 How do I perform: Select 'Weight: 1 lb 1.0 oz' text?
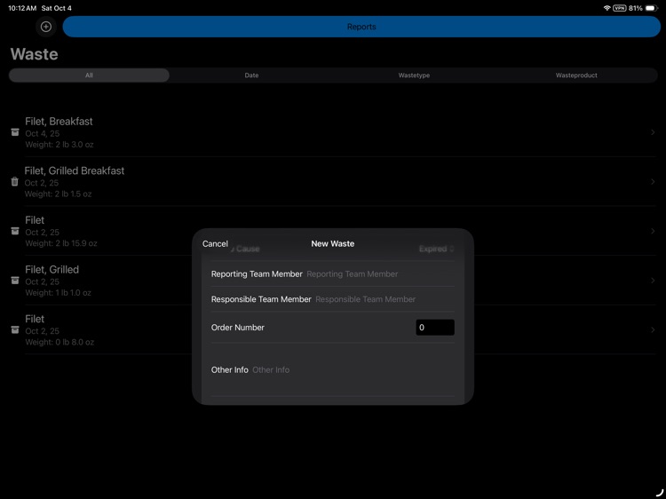coord(58,293)
